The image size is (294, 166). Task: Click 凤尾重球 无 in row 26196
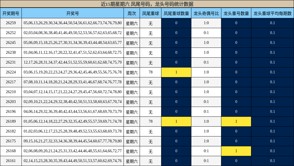coord(151,112)
